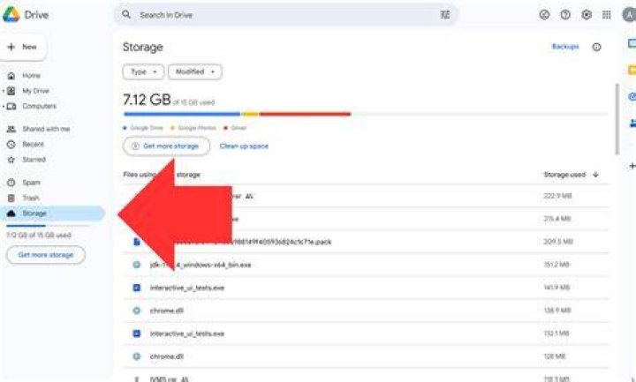Open the Help question mark icon
Screen dimensions: 636x382
point(565,15)
